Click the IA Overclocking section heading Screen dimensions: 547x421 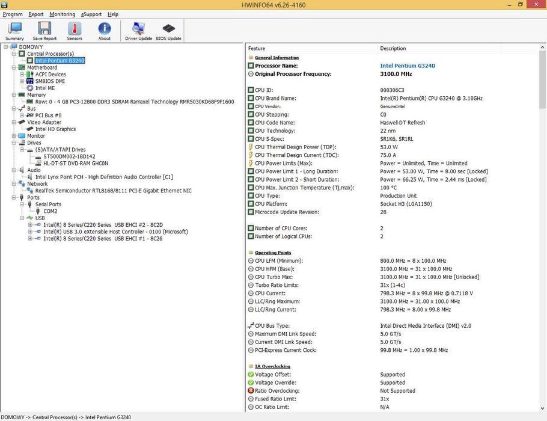tap(272, 366)
